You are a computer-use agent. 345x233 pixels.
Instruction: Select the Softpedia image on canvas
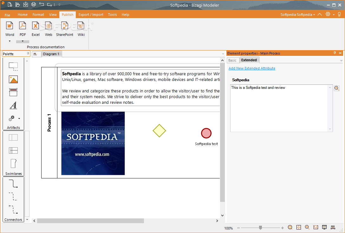click(93, 143)
